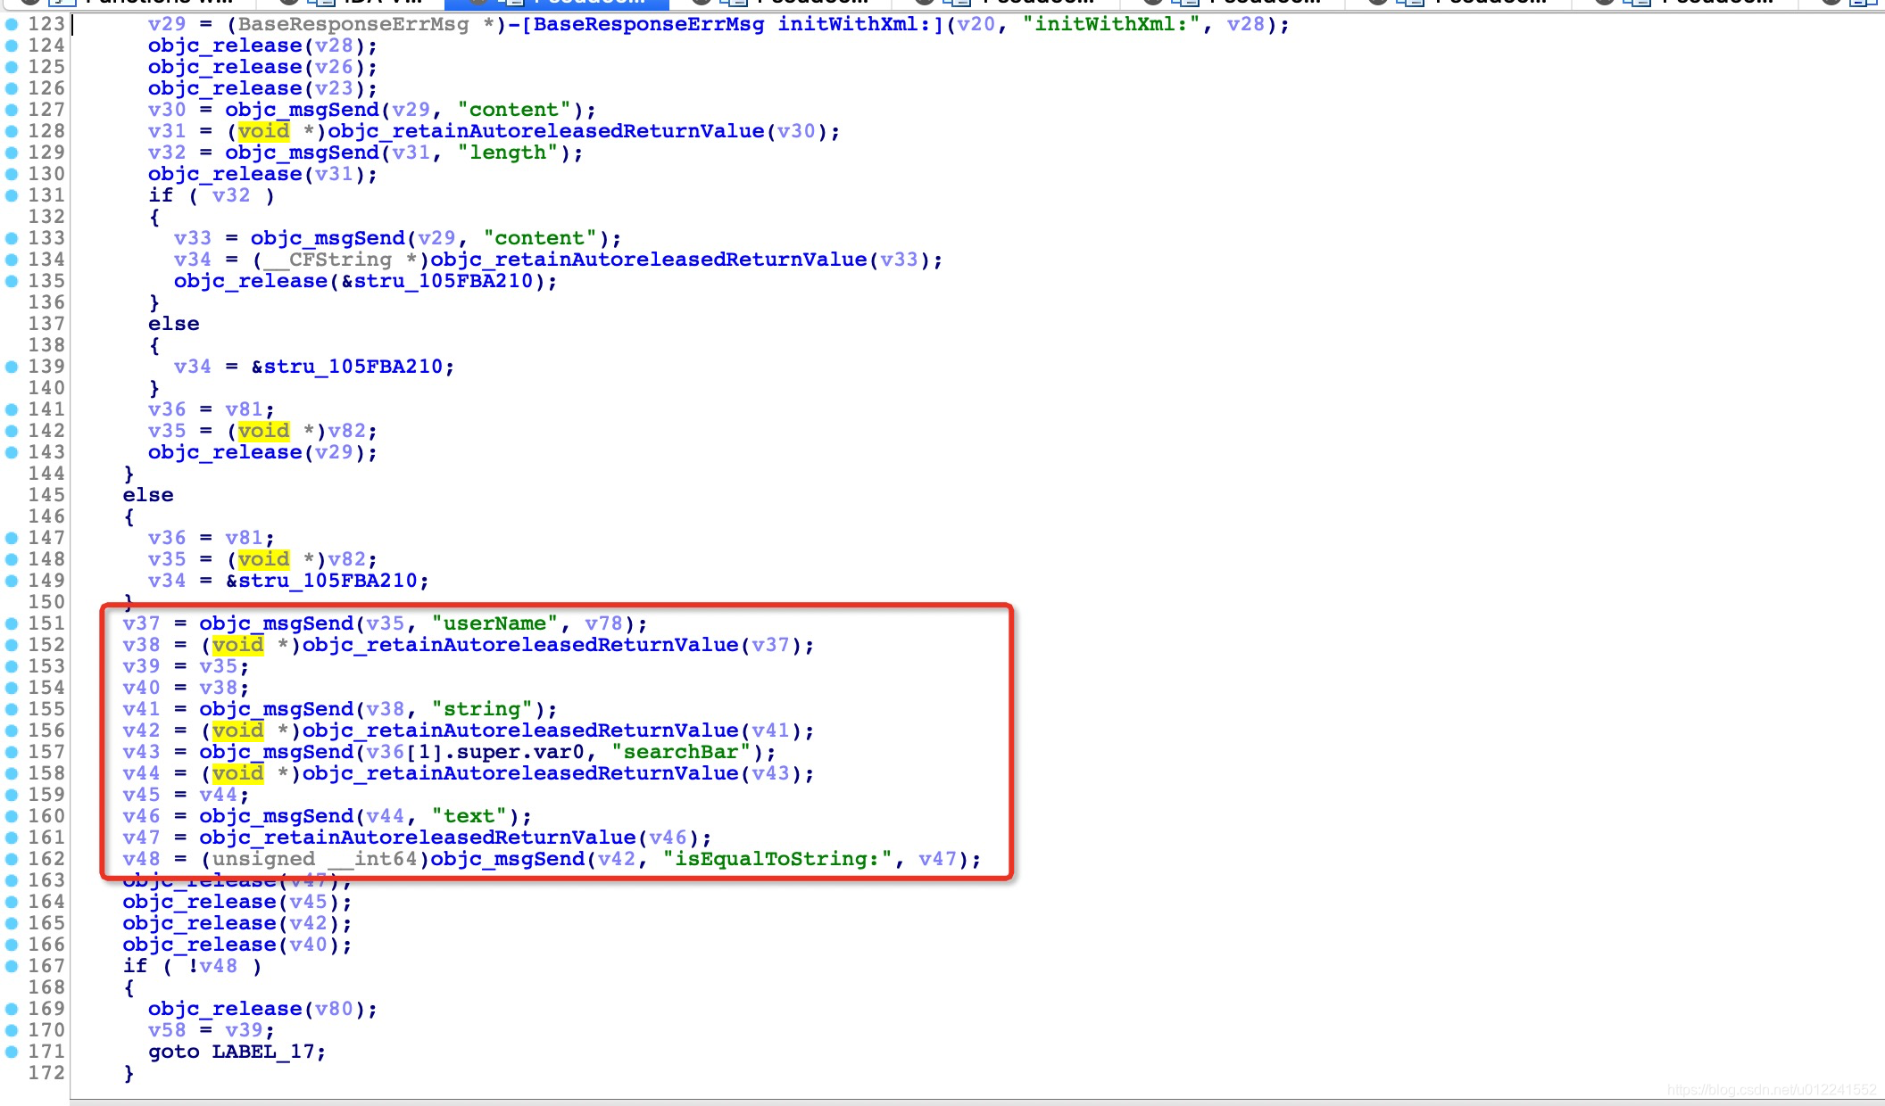Click line number 150 in gutter
The image size is (1885, 1106).
click(x=46, y=602)
